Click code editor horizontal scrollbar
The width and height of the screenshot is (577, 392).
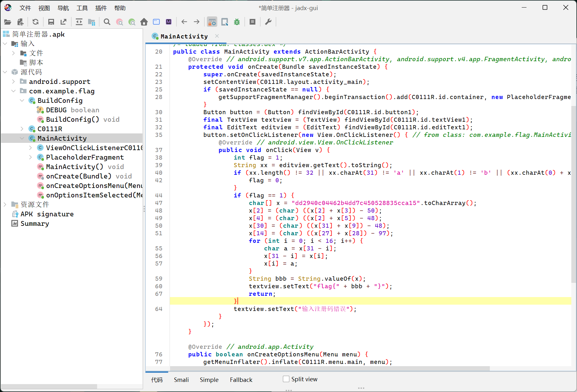(x=330, y=368)
